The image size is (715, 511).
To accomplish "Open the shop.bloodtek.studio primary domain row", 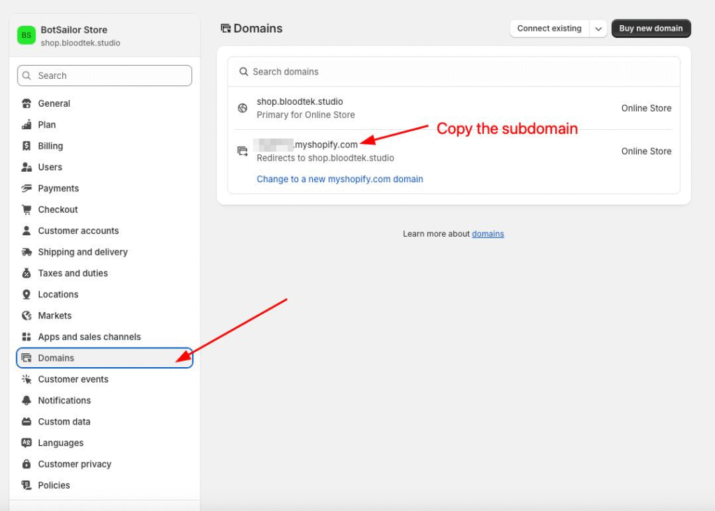I will tap(454, 108).
